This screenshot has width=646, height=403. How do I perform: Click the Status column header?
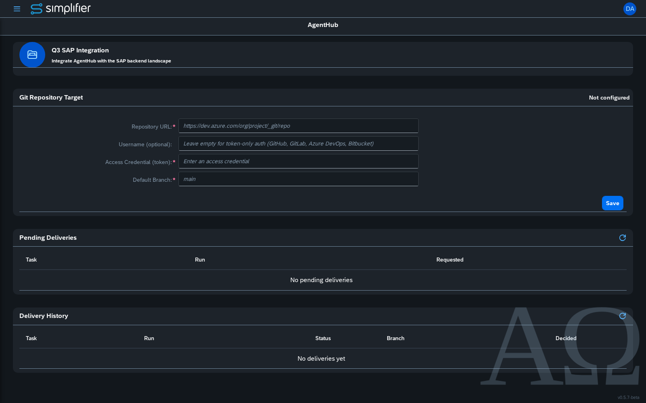point(323,339)
